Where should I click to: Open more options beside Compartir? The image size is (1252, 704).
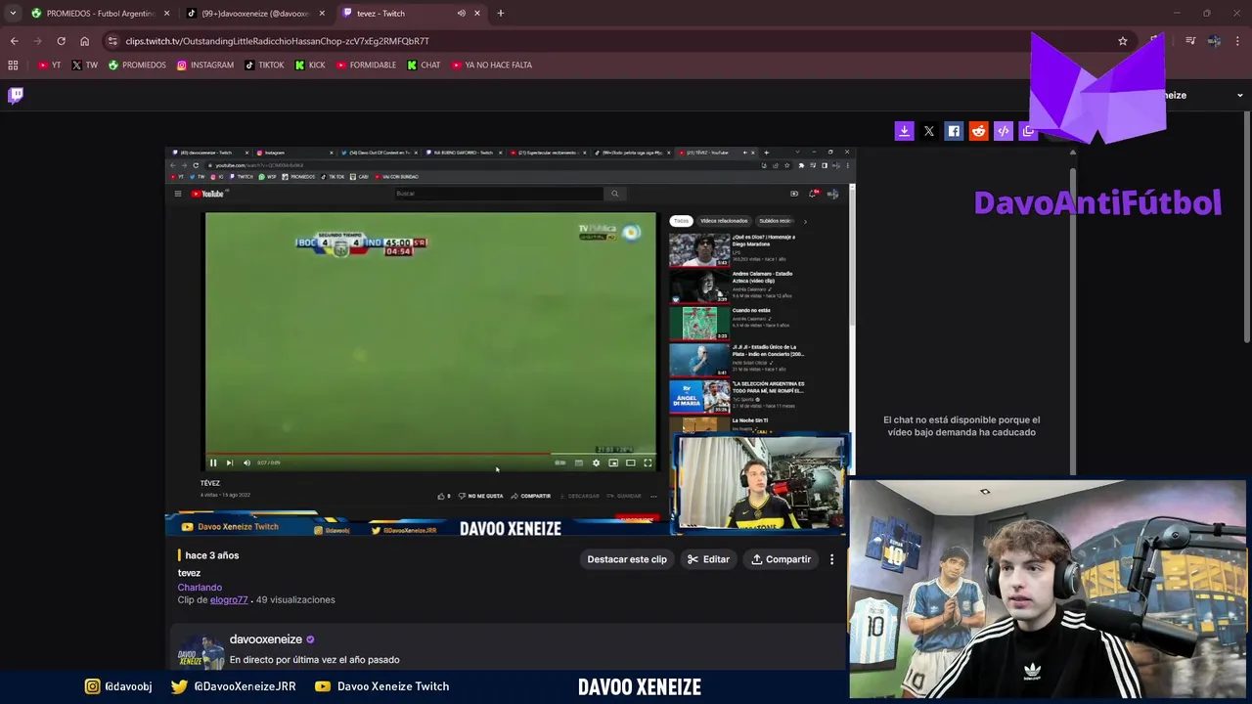point(832,559)
